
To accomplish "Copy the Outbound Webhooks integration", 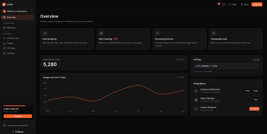I will click(x=256, y=91).
